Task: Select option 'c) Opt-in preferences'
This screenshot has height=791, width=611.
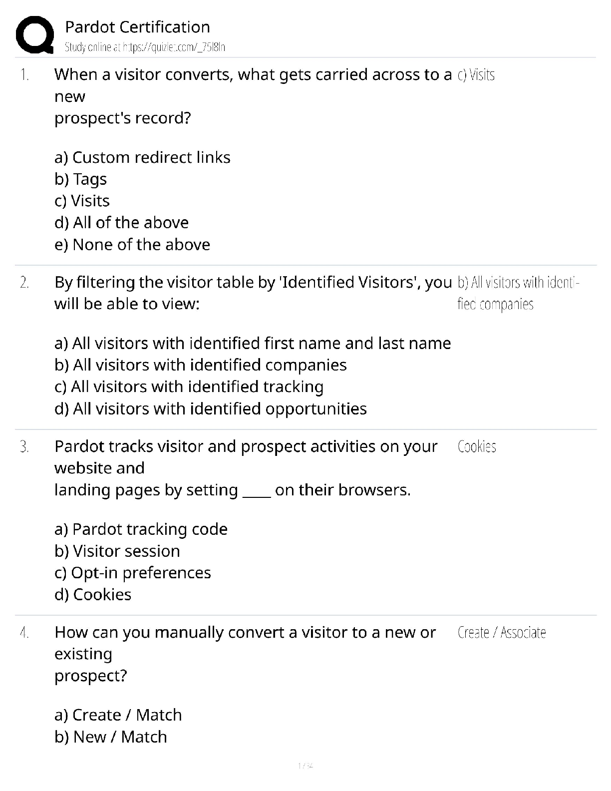Action: click(132, 572)
